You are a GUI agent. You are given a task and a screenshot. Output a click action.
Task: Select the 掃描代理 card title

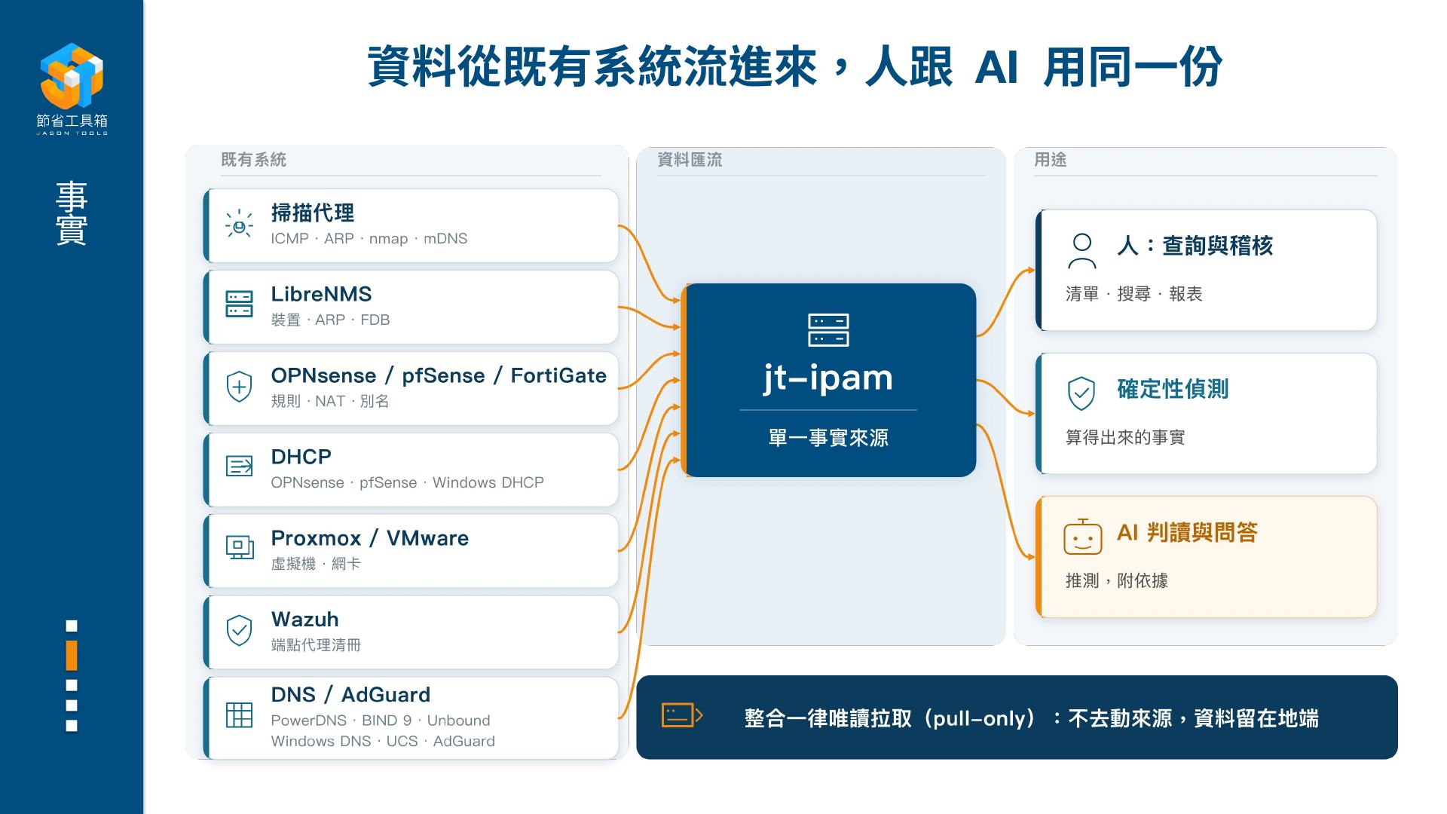coord(313,213)
